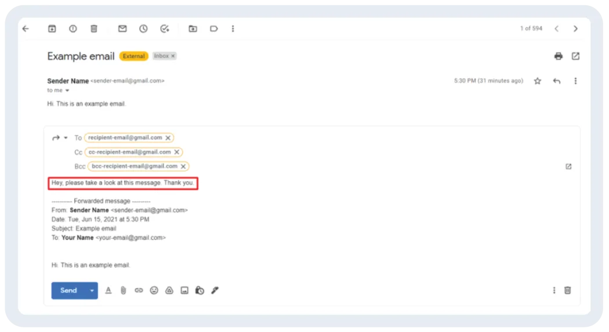Open the Labels icon

click(213, 29)
